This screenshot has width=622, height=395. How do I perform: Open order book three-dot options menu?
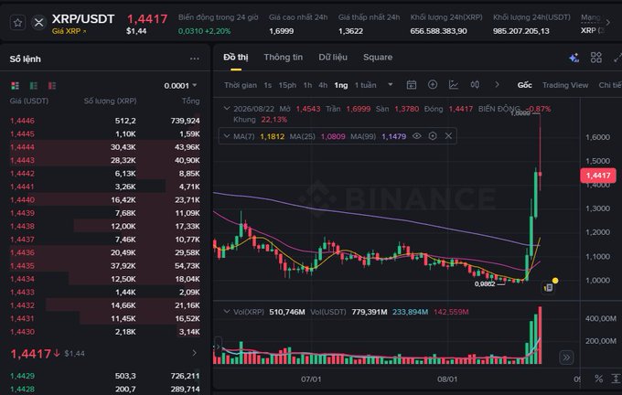click(x=194, y=59)
